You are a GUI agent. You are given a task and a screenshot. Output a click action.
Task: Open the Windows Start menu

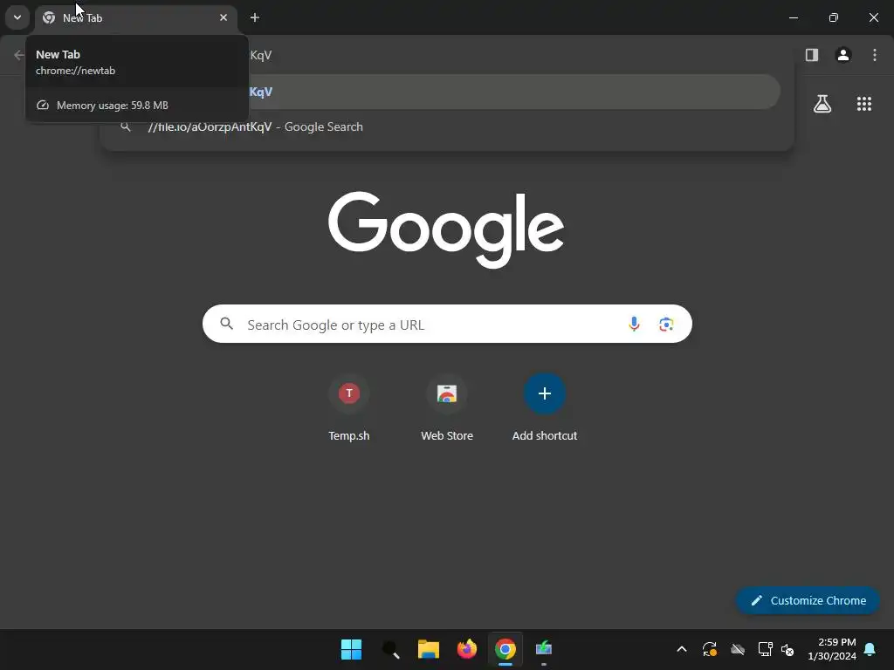(351, 649)
